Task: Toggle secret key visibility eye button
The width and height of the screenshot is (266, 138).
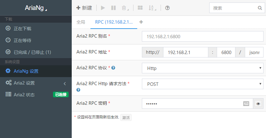Action: pos(258,103)
